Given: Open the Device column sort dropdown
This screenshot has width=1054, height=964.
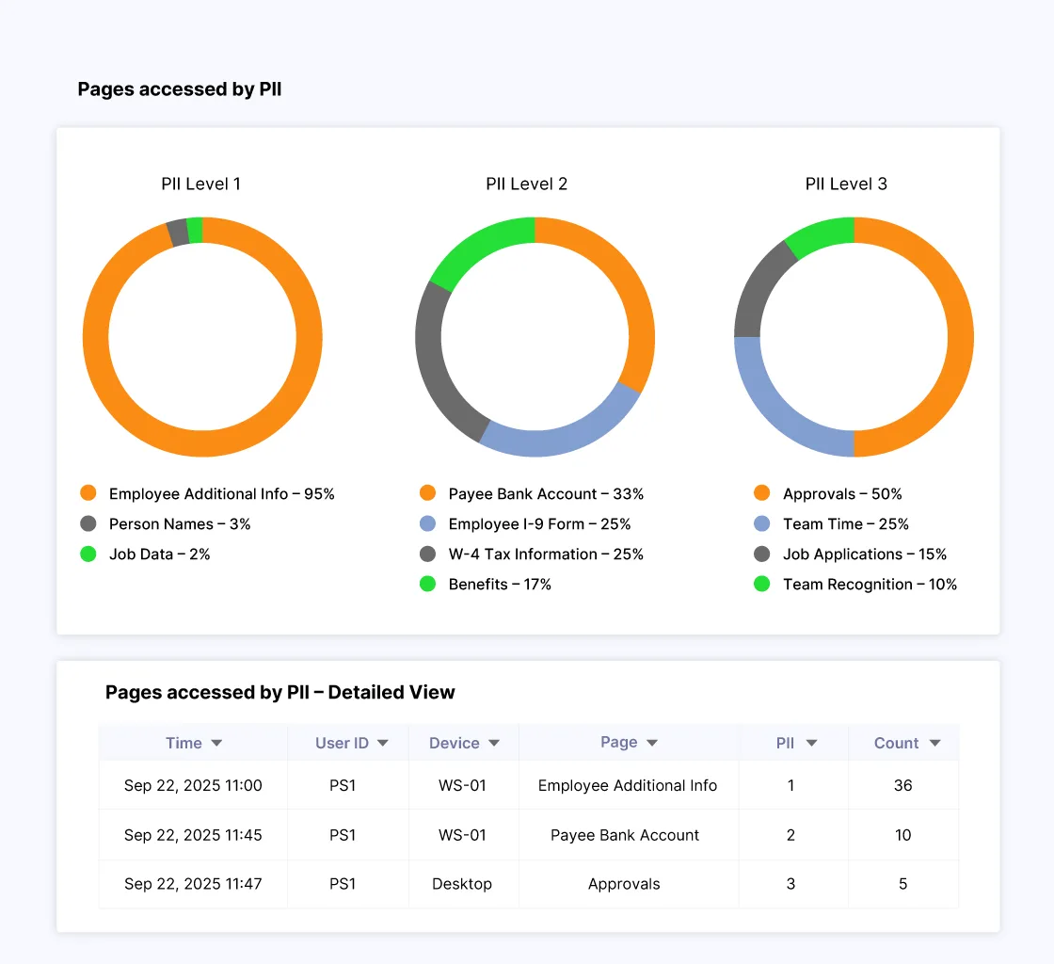Looking at the screenshot, I should (493, 742).
